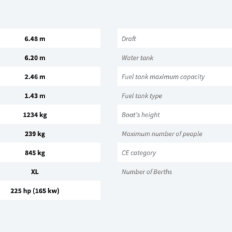Click the 1234 kg weight value

[35, 115]
